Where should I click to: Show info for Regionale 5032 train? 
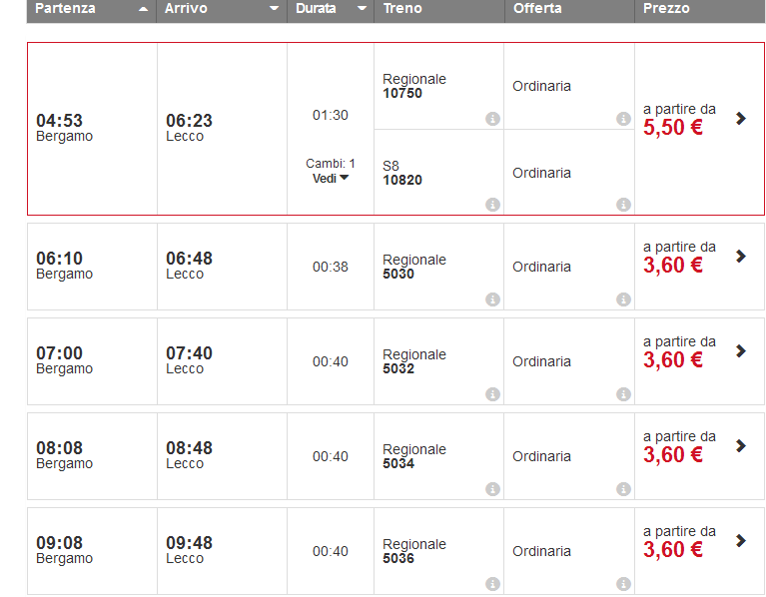pyautogui.click(x=492, y=394)
